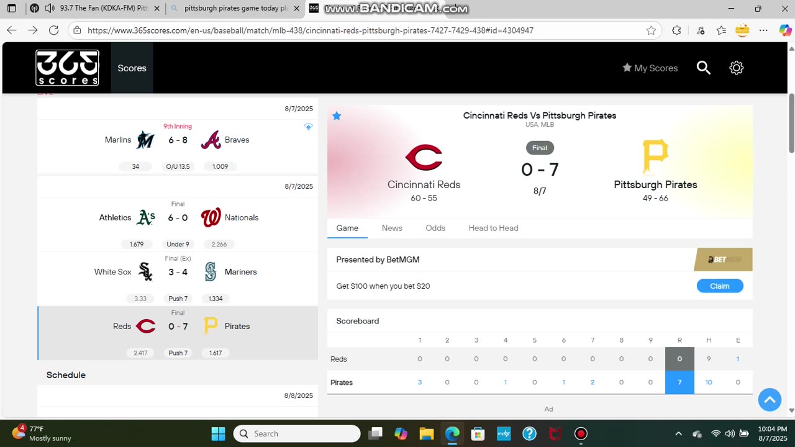Open the BetMGM logo banner

[x=724, y=260]
